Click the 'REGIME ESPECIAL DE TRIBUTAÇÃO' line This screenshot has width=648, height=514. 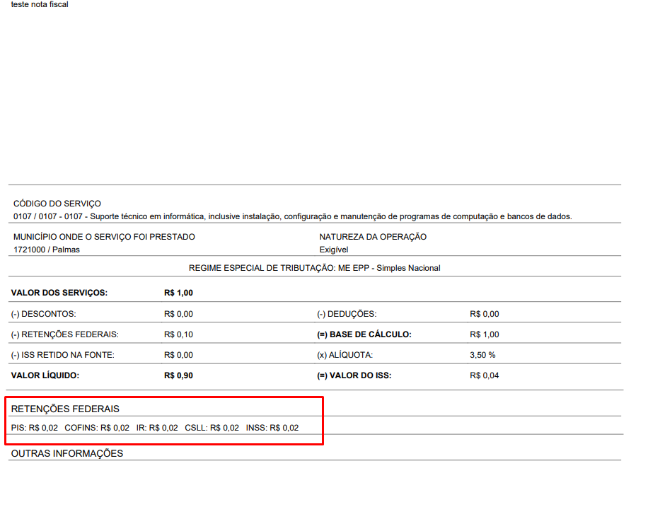314,268
